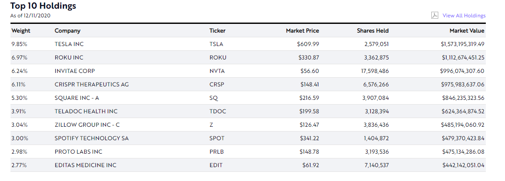Click the Market Value column header
The width and height of the screenshot is (505, 181).
coord(467,31)
